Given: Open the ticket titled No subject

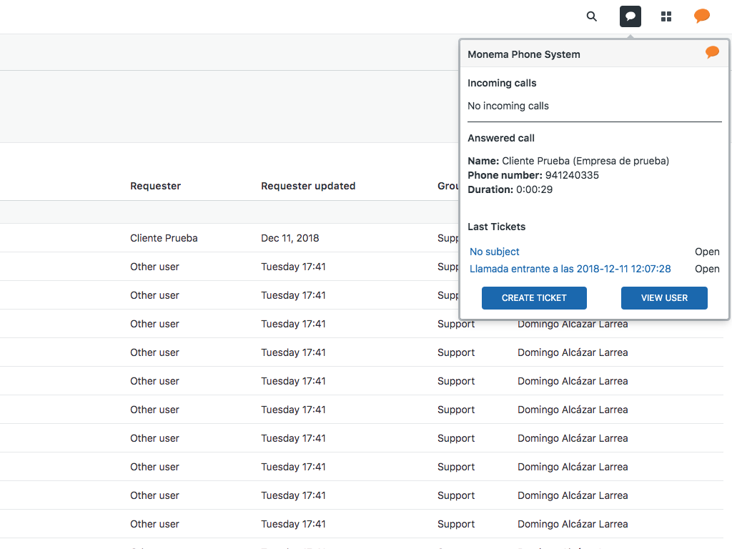Looking at the screenshot, I should click(x=494, y=252).
